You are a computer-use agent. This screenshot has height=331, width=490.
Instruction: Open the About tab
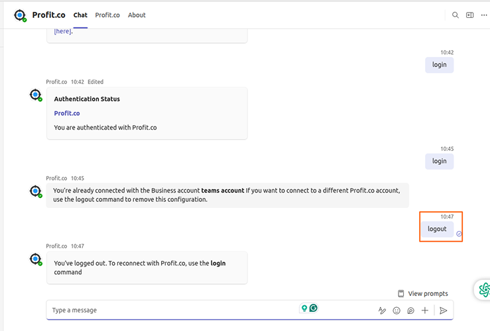click(137, 15)
